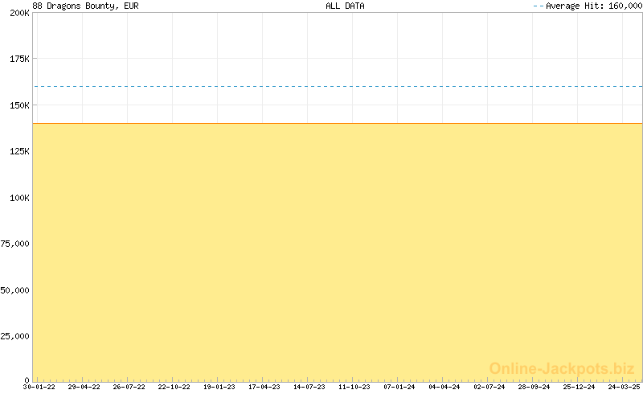Click the 'ALL DATA' heading label
The image size is (643, 394).
(345, 6)
